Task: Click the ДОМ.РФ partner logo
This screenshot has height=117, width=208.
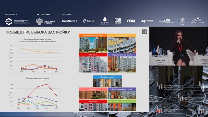Action: coord(118,21)
